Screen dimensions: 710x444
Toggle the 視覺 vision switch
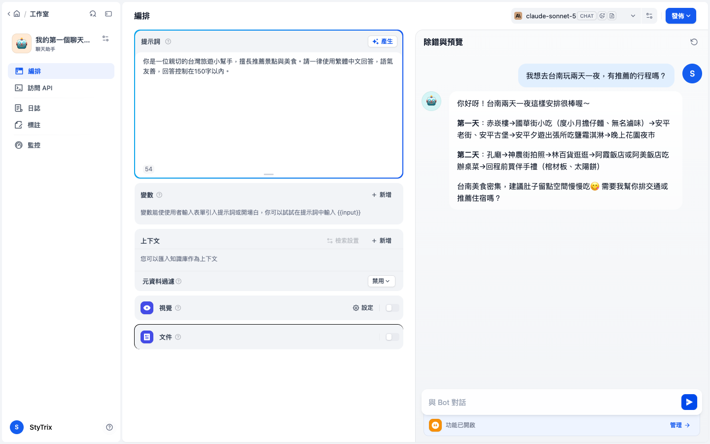click(392, 308)
